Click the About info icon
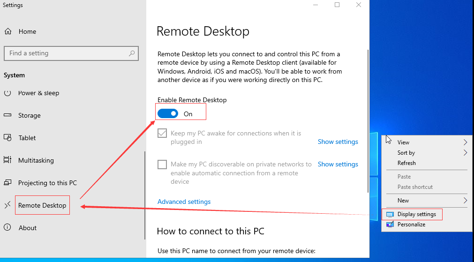Screen dimensions: 474x262 pos(8,227)
